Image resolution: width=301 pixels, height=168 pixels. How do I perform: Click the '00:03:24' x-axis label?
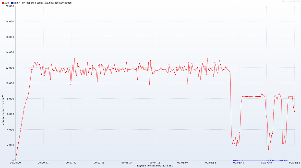[x=127, y=163]
